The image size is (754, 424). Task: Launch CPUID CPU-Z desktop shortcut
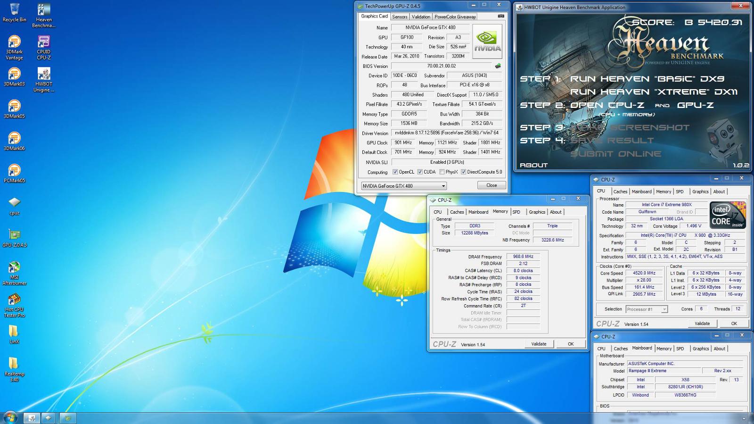43,48
